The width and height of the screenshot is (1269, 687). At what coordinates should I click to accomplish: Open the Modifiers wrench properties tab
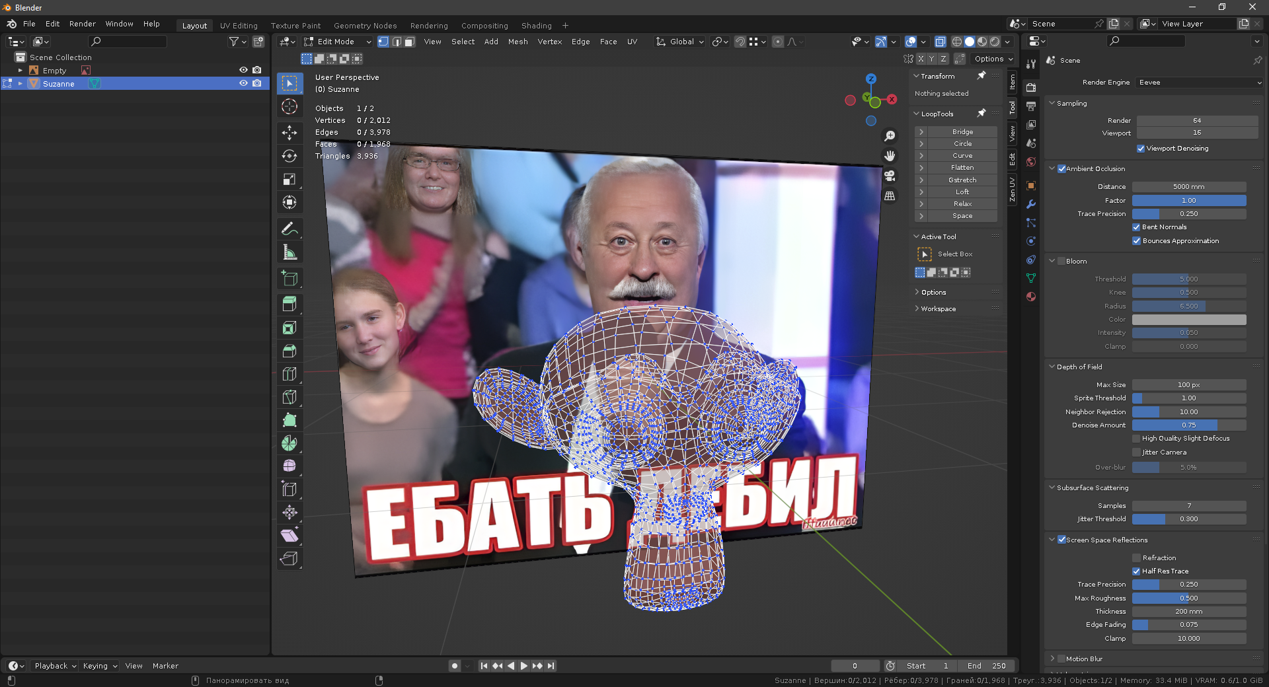(x=1031, y=204)
